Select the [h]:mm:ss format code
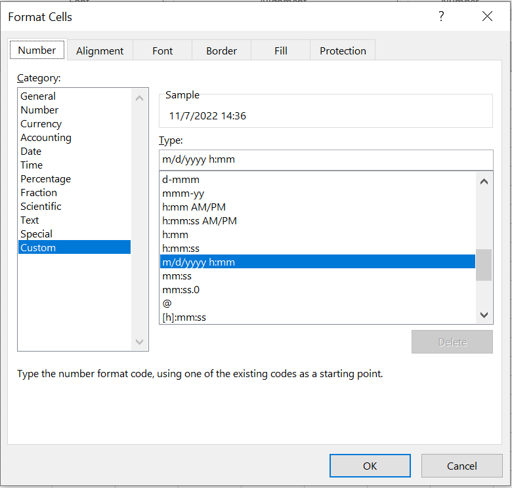 [184, 317]
